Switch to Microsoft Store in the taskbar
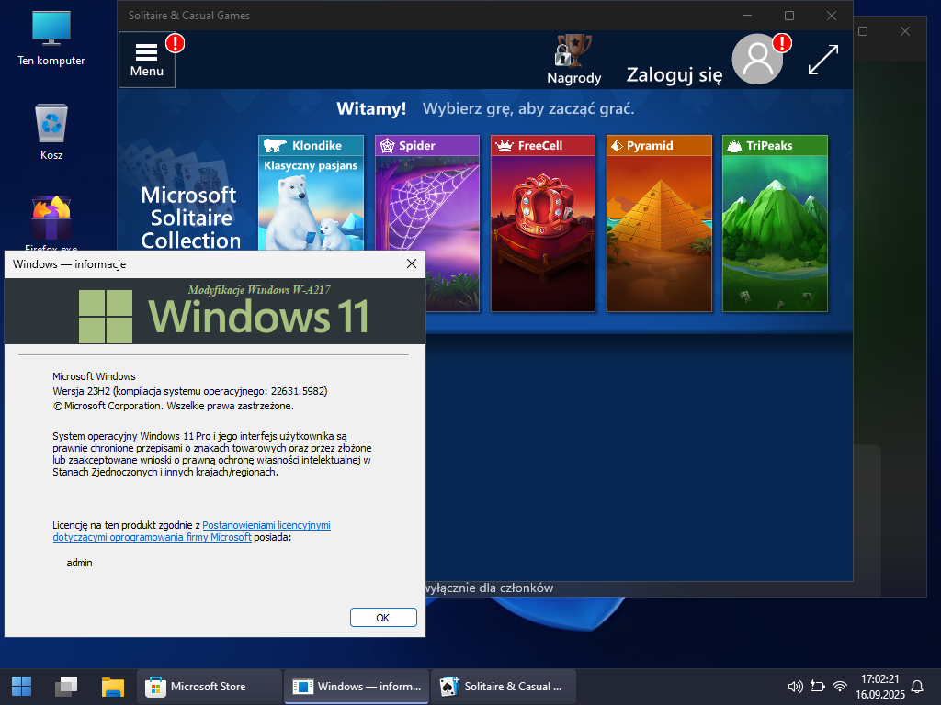Screen dimensions: 941x705 pyautogui.click(x=210, y=687)
